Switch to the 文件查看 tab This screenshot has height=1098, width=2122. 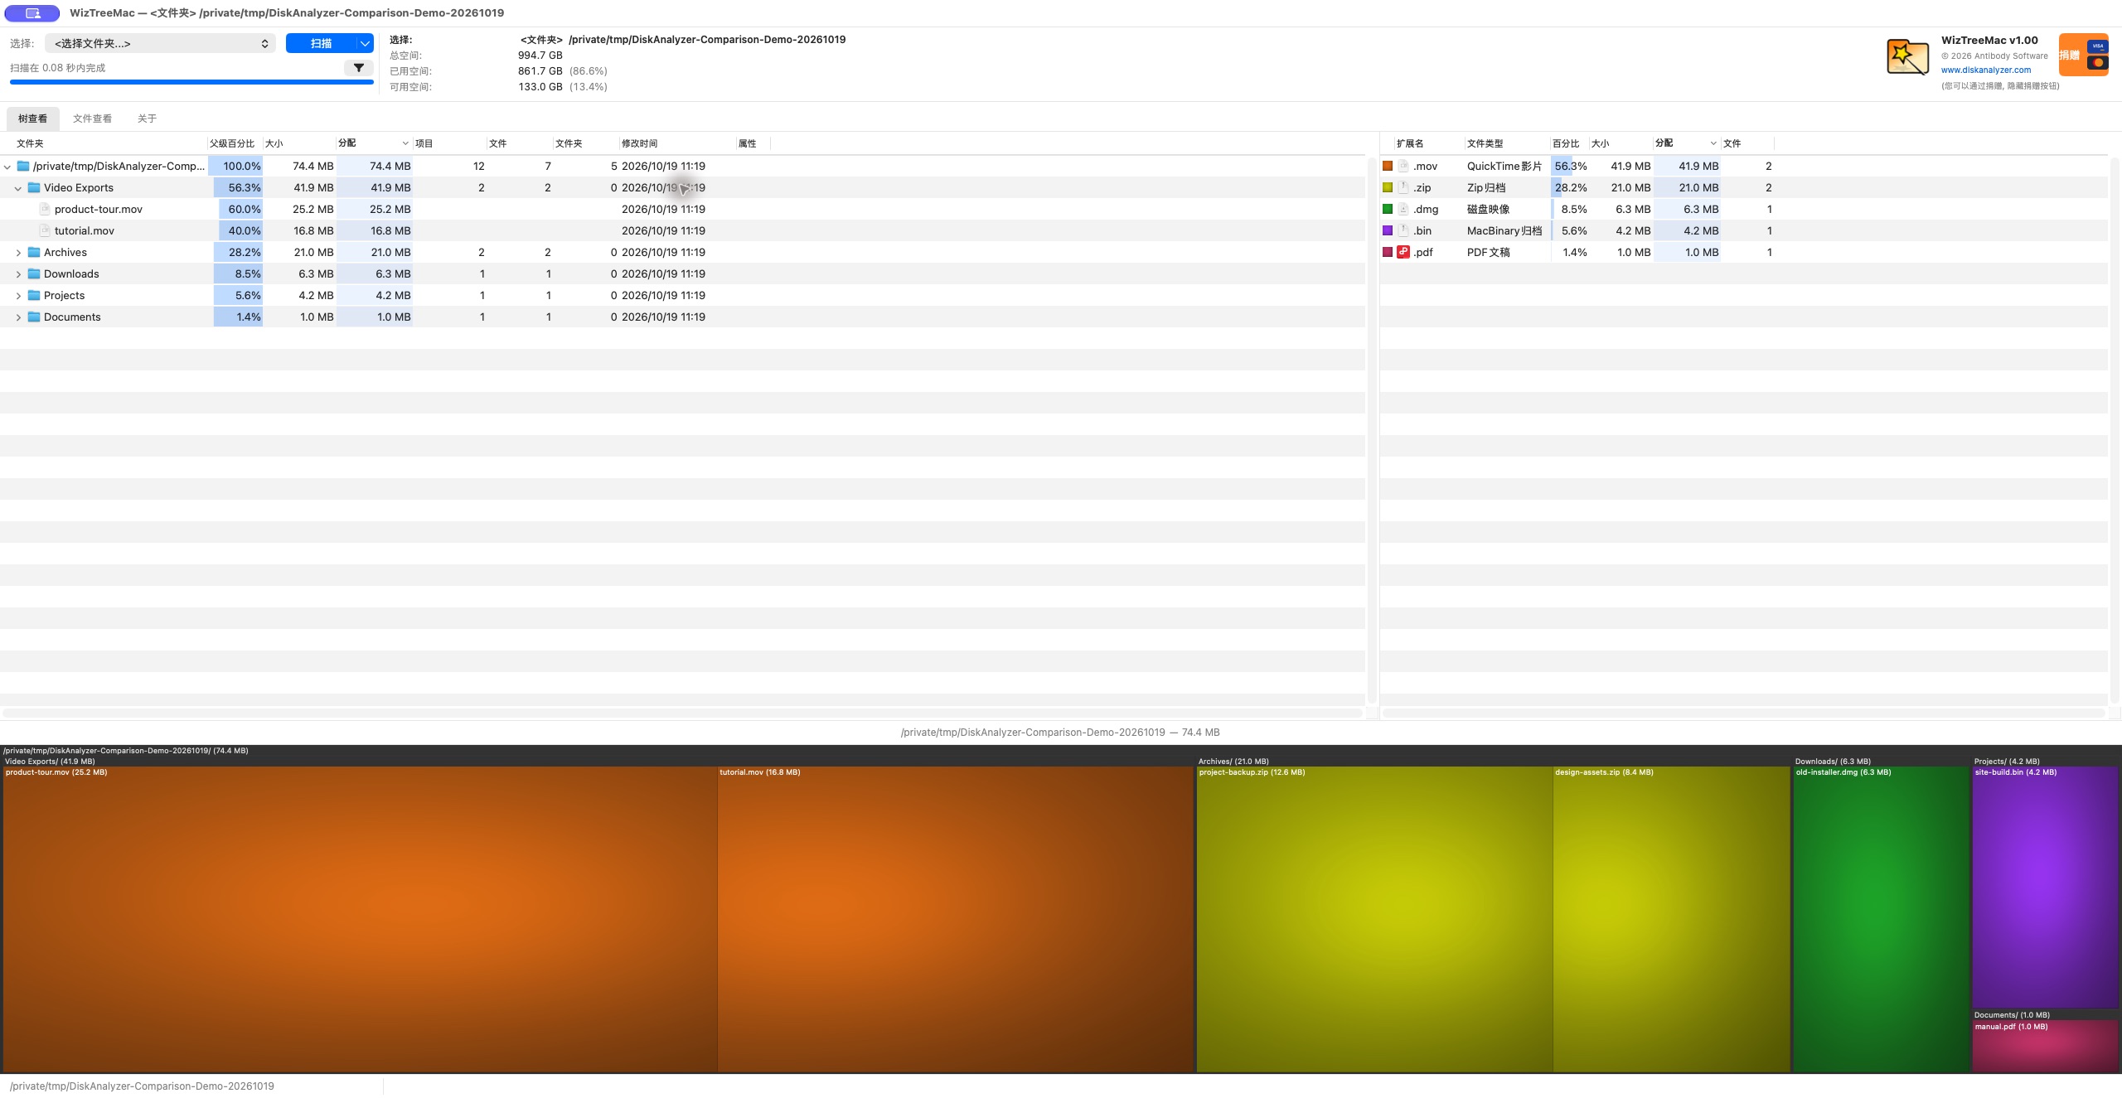(x=92, y=119)
